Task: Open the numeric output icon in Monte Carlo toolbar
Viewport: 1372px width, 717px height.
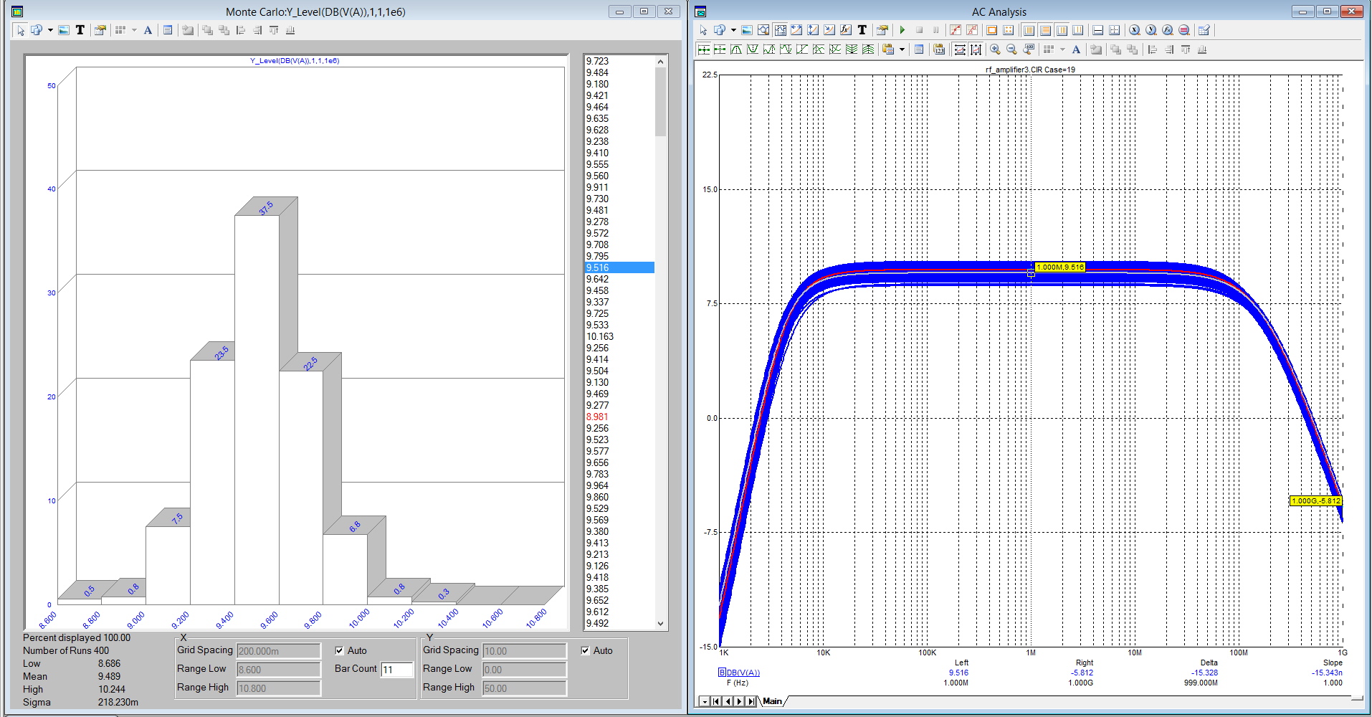Action: 168,30
